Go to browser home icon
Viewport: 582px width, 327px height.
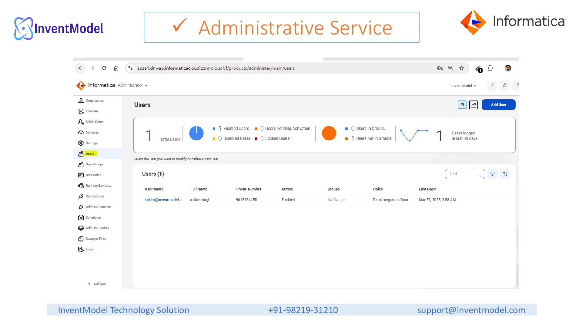coord(116,68)
